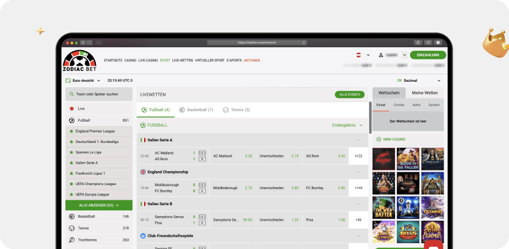Click the user account profile icon
Viewport: 509px width, 249px height.
point(381,55)
